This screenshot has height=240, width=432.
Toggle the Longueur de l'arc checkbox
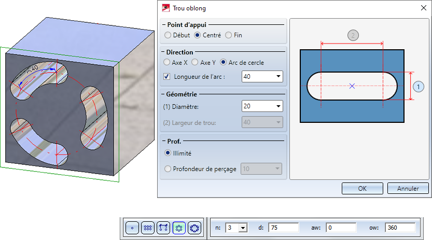pyautogui.click(x=166, y=77)
